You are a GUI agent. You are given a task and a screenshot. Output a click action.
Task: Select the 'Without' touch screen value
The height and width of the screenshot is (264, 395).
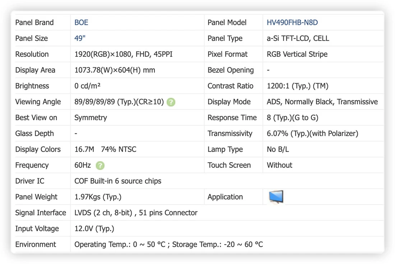click(x=279, y=165)
